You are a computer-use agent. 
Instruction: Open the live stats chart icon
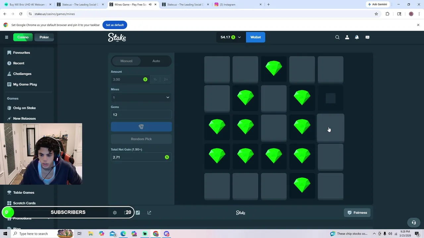coord(138,213)
